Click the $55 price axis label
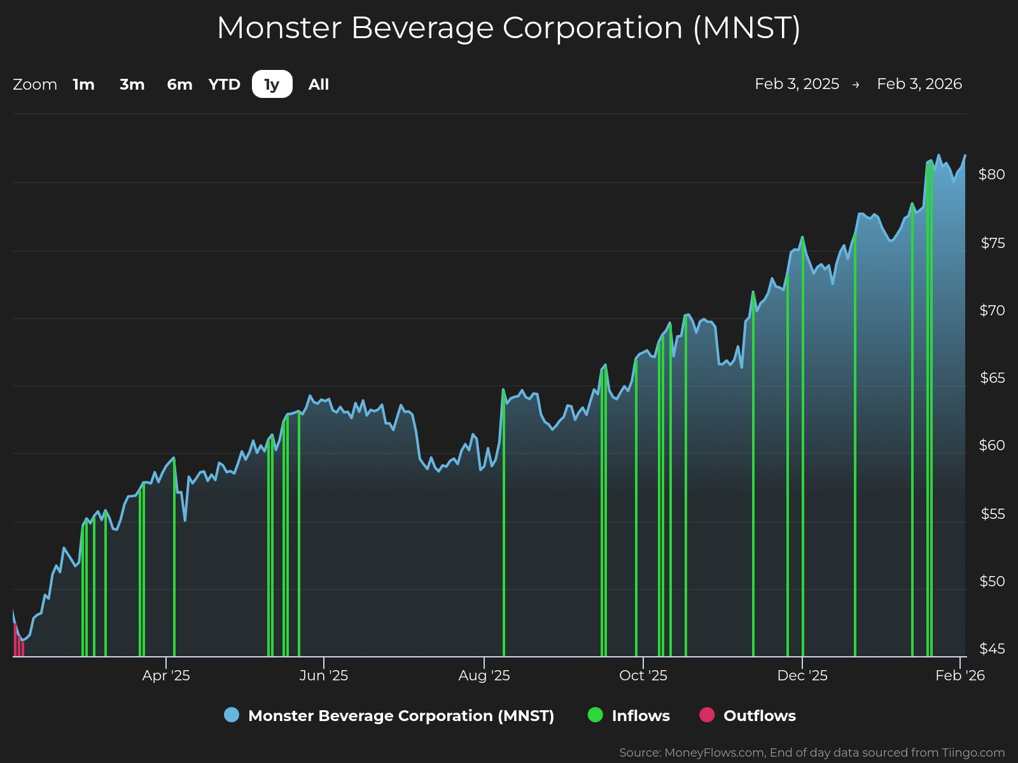The width and height of the screenshot is (1018, 763). 993,514
